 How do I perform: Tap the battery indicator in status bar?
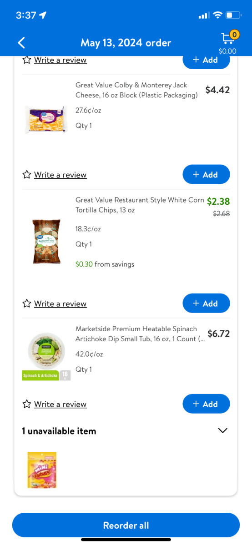click(233, 15)
